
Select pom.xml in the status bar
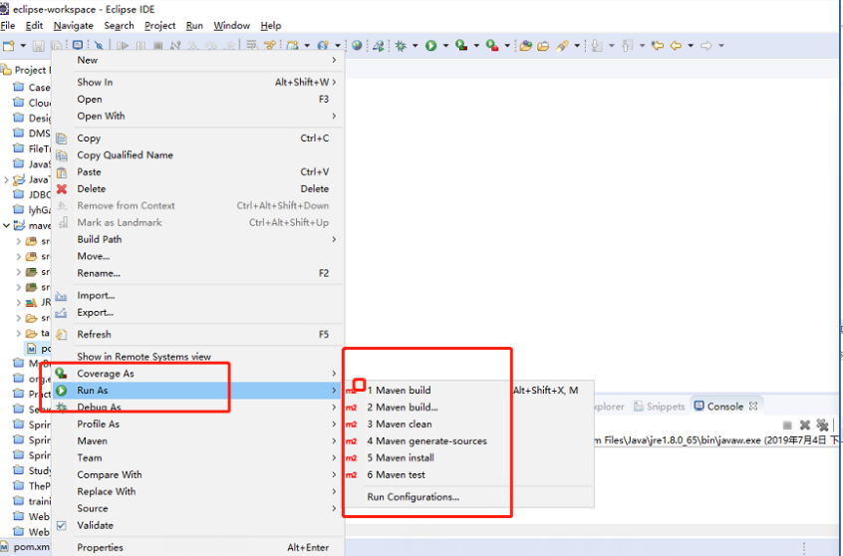click(x=25, y=547)
